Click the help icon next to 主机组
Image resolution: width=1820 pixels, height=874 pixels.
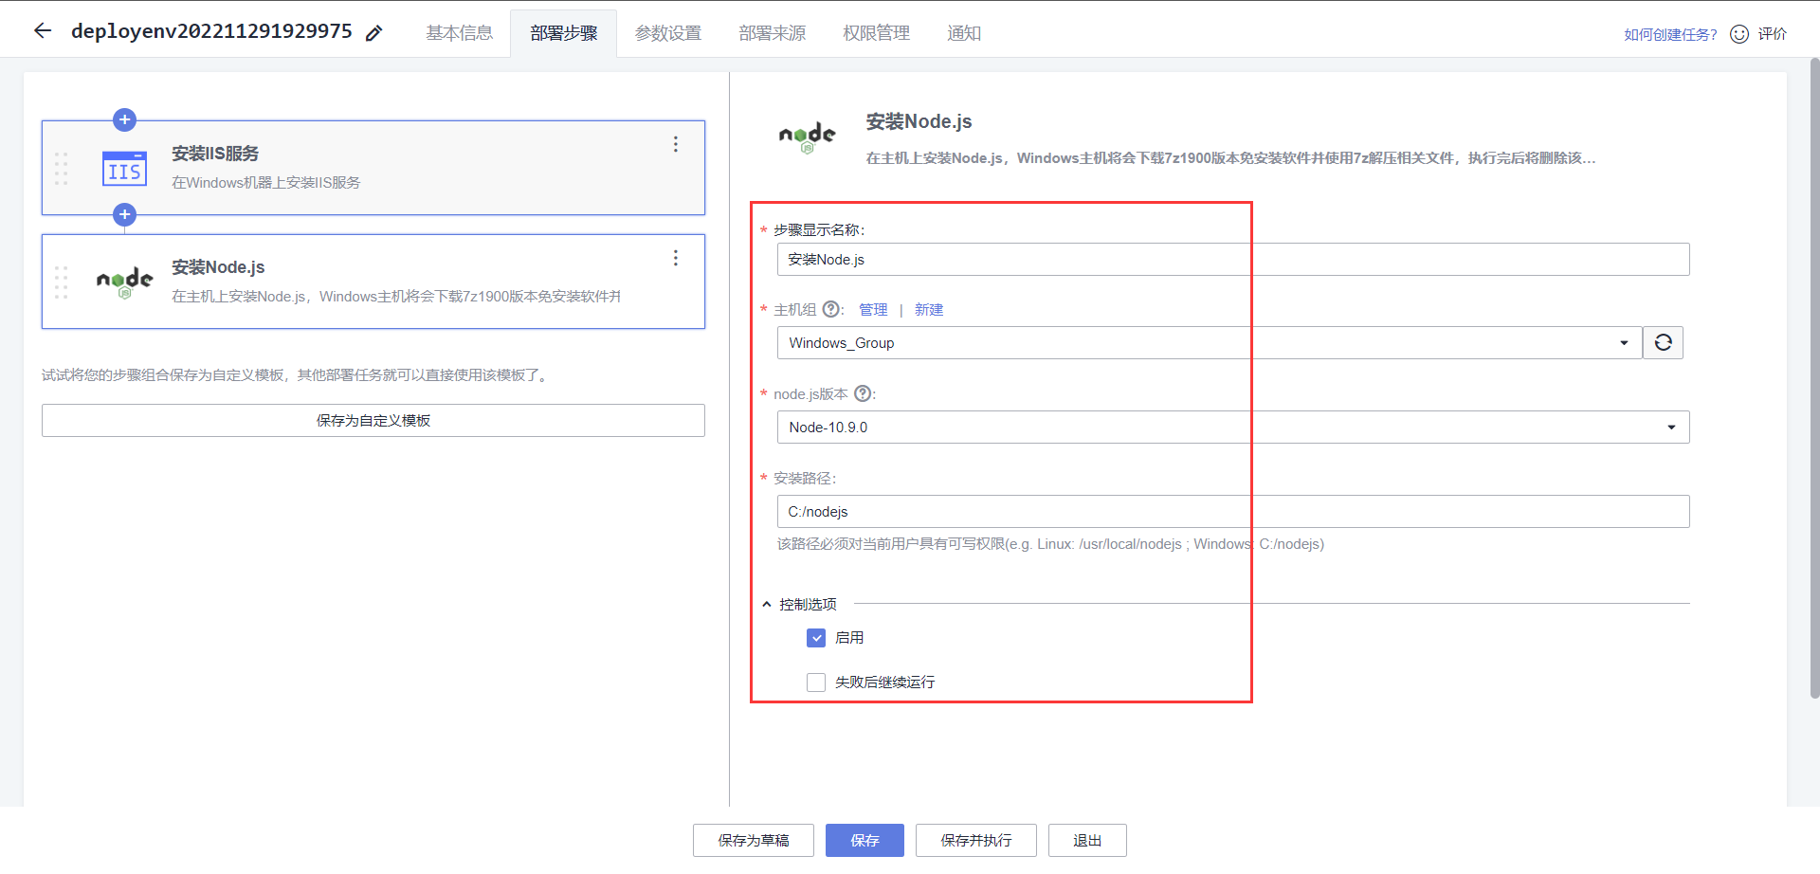tap(831, 308)
